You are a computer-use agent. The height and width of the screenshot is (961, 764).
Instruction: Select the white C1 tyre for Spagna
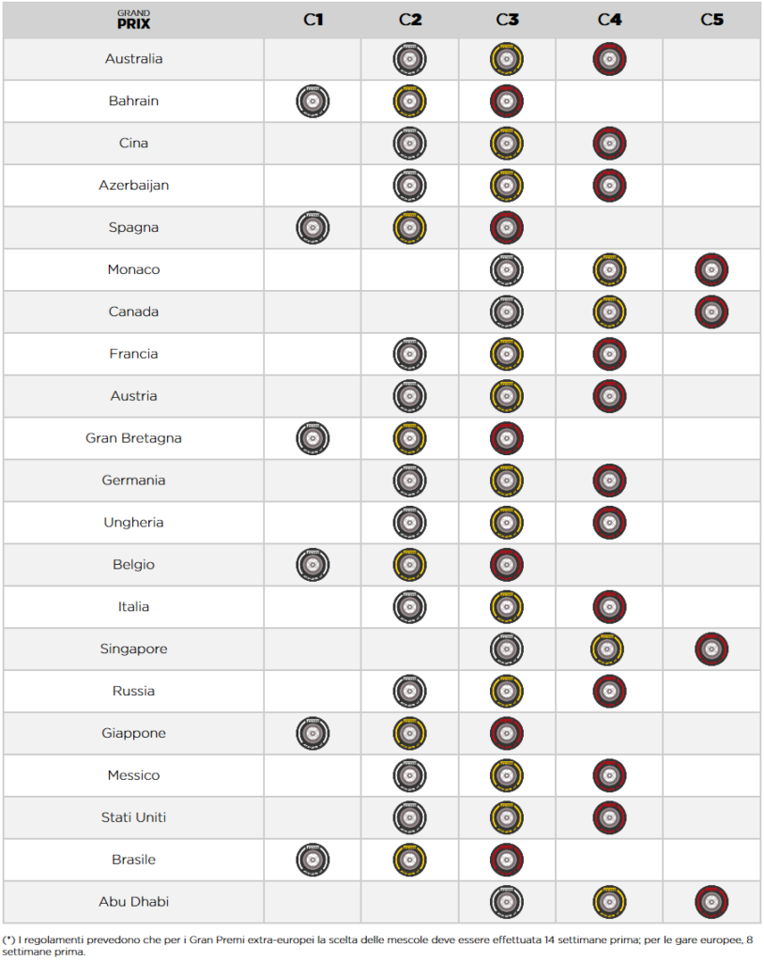pyautogui.click(x=313, y=228)
